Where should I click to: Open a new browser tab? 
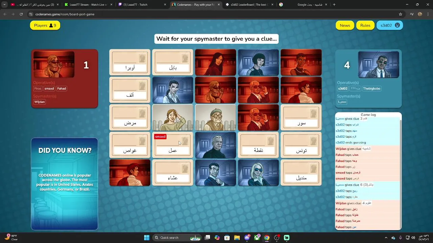pyautogui.click(x=334, y=5)
